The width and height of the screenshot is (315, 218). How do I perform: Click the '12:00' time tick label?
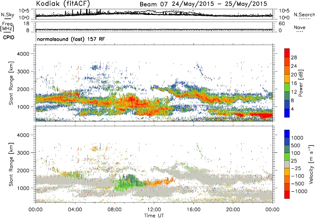[x=154, y=210]
